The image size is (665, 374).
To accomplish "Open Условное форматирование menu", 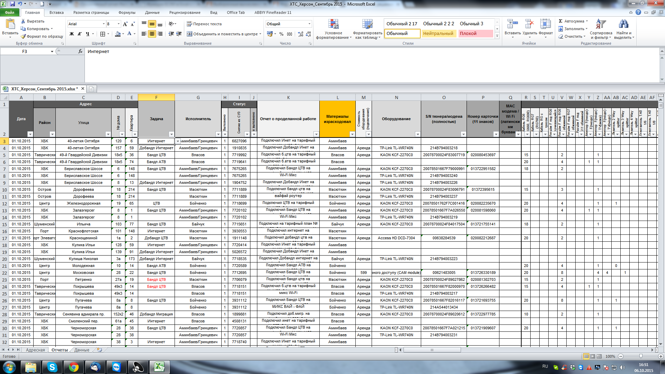I will pos(333,29).
